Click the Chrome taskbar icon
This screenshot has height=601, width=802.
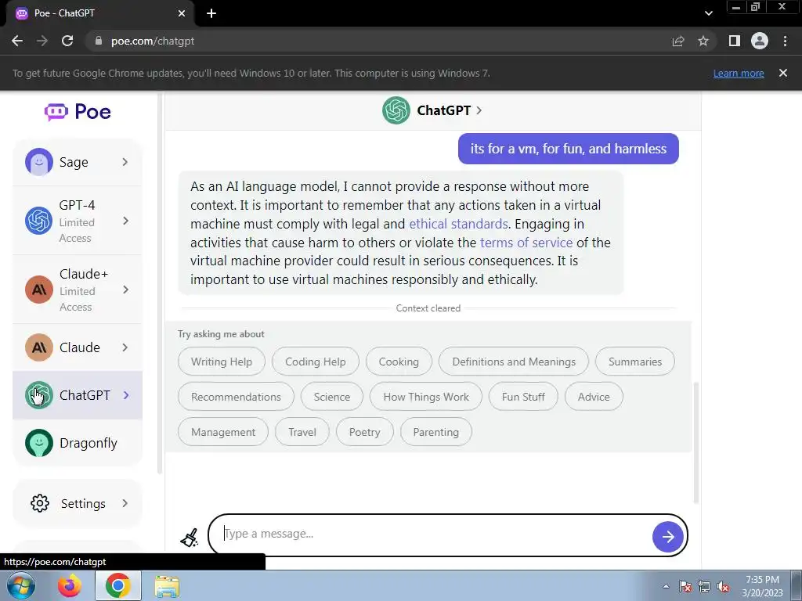[x=117, y=585]
